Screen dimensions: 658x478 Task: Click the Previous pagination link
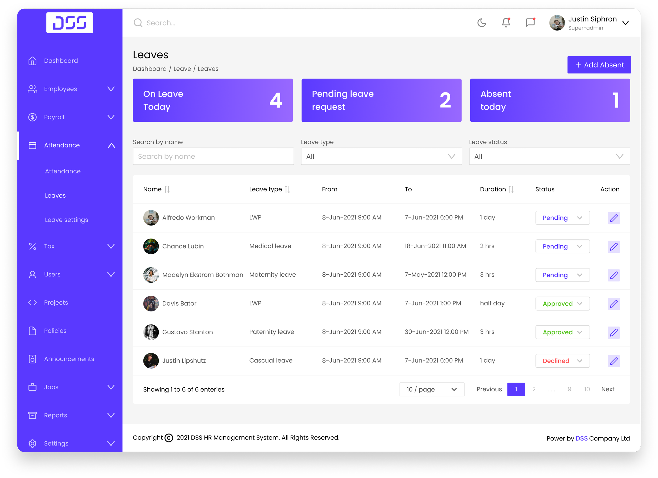point(489,389)
